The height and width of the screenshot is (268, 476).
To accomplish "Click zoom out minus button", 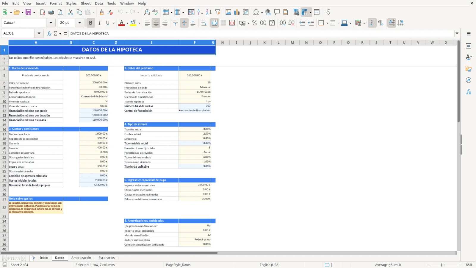I will point(429,265).
